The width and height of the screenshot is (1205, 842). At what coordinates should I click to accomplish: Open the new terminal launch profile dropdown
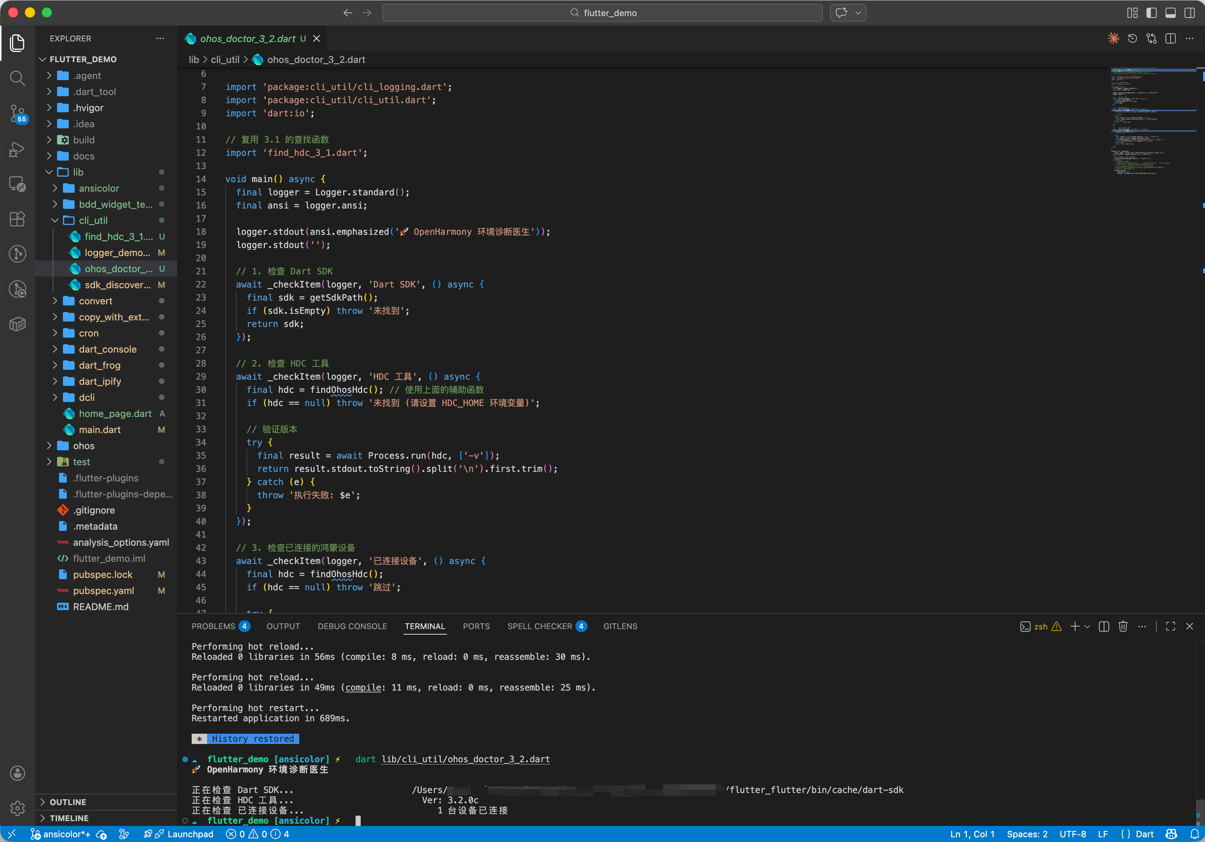click(1088, 627)
